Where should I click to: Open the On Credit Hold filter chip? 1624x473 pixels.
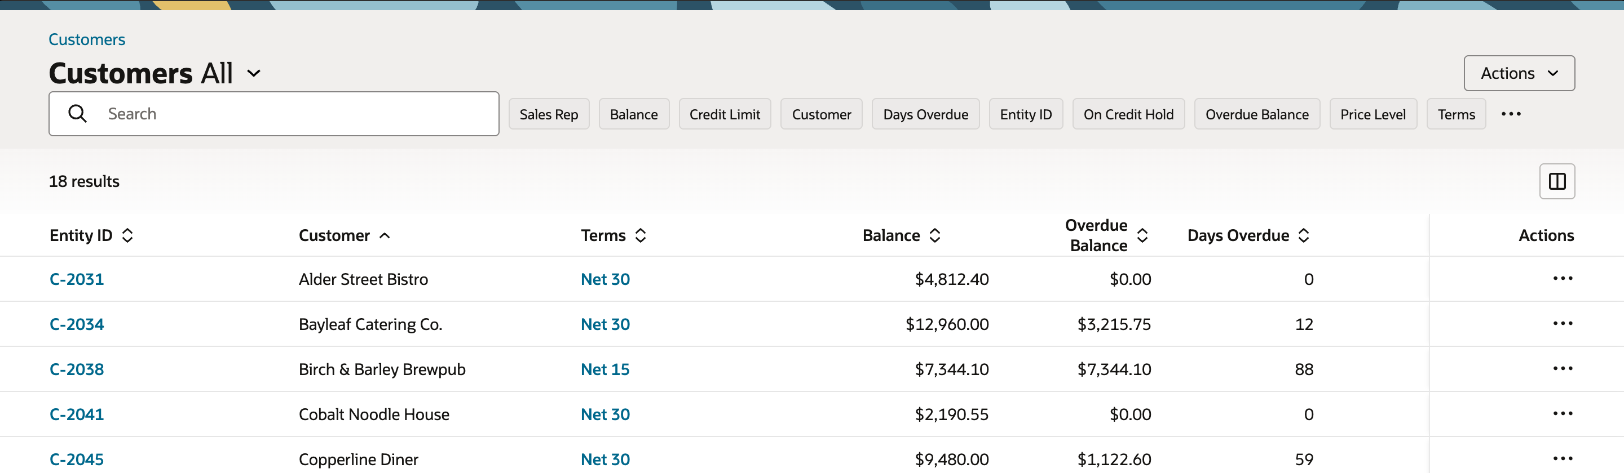(1128, 114)
